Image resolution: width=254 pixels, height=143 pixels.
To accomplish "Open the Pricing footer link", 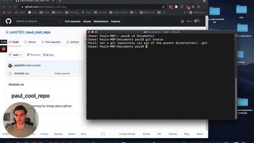I will 146,134.
